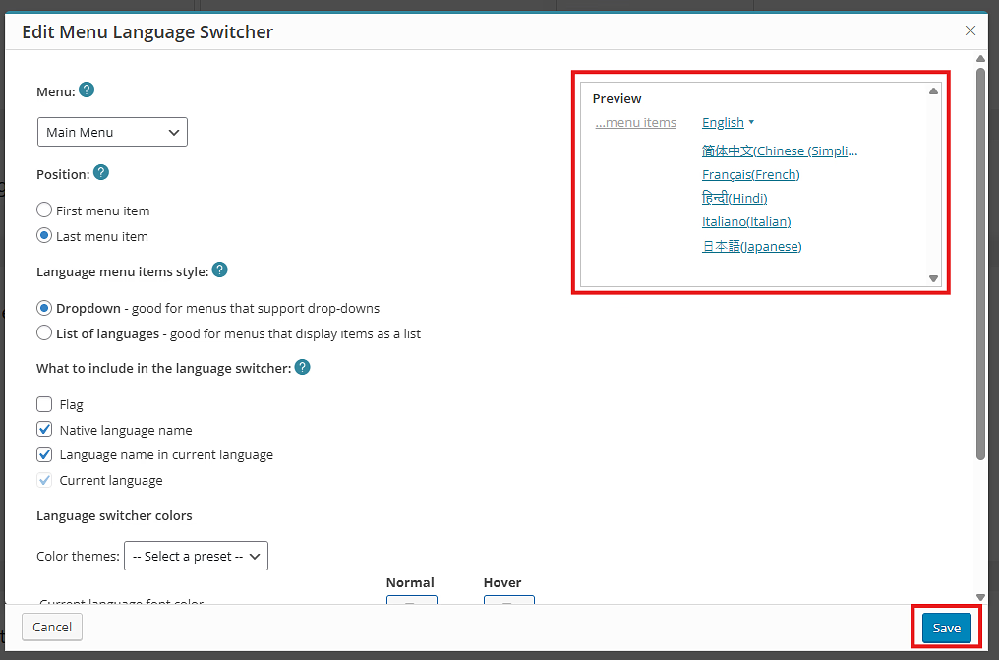Click the help icon next to Menu label
999x660 pixels.
click(x=87, y=90)
